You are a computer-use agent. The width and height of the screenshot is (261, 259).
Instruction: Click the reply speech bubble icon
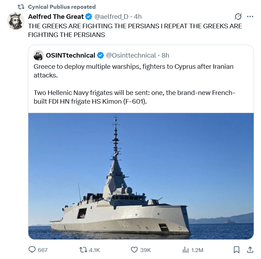tap(32, 250)
